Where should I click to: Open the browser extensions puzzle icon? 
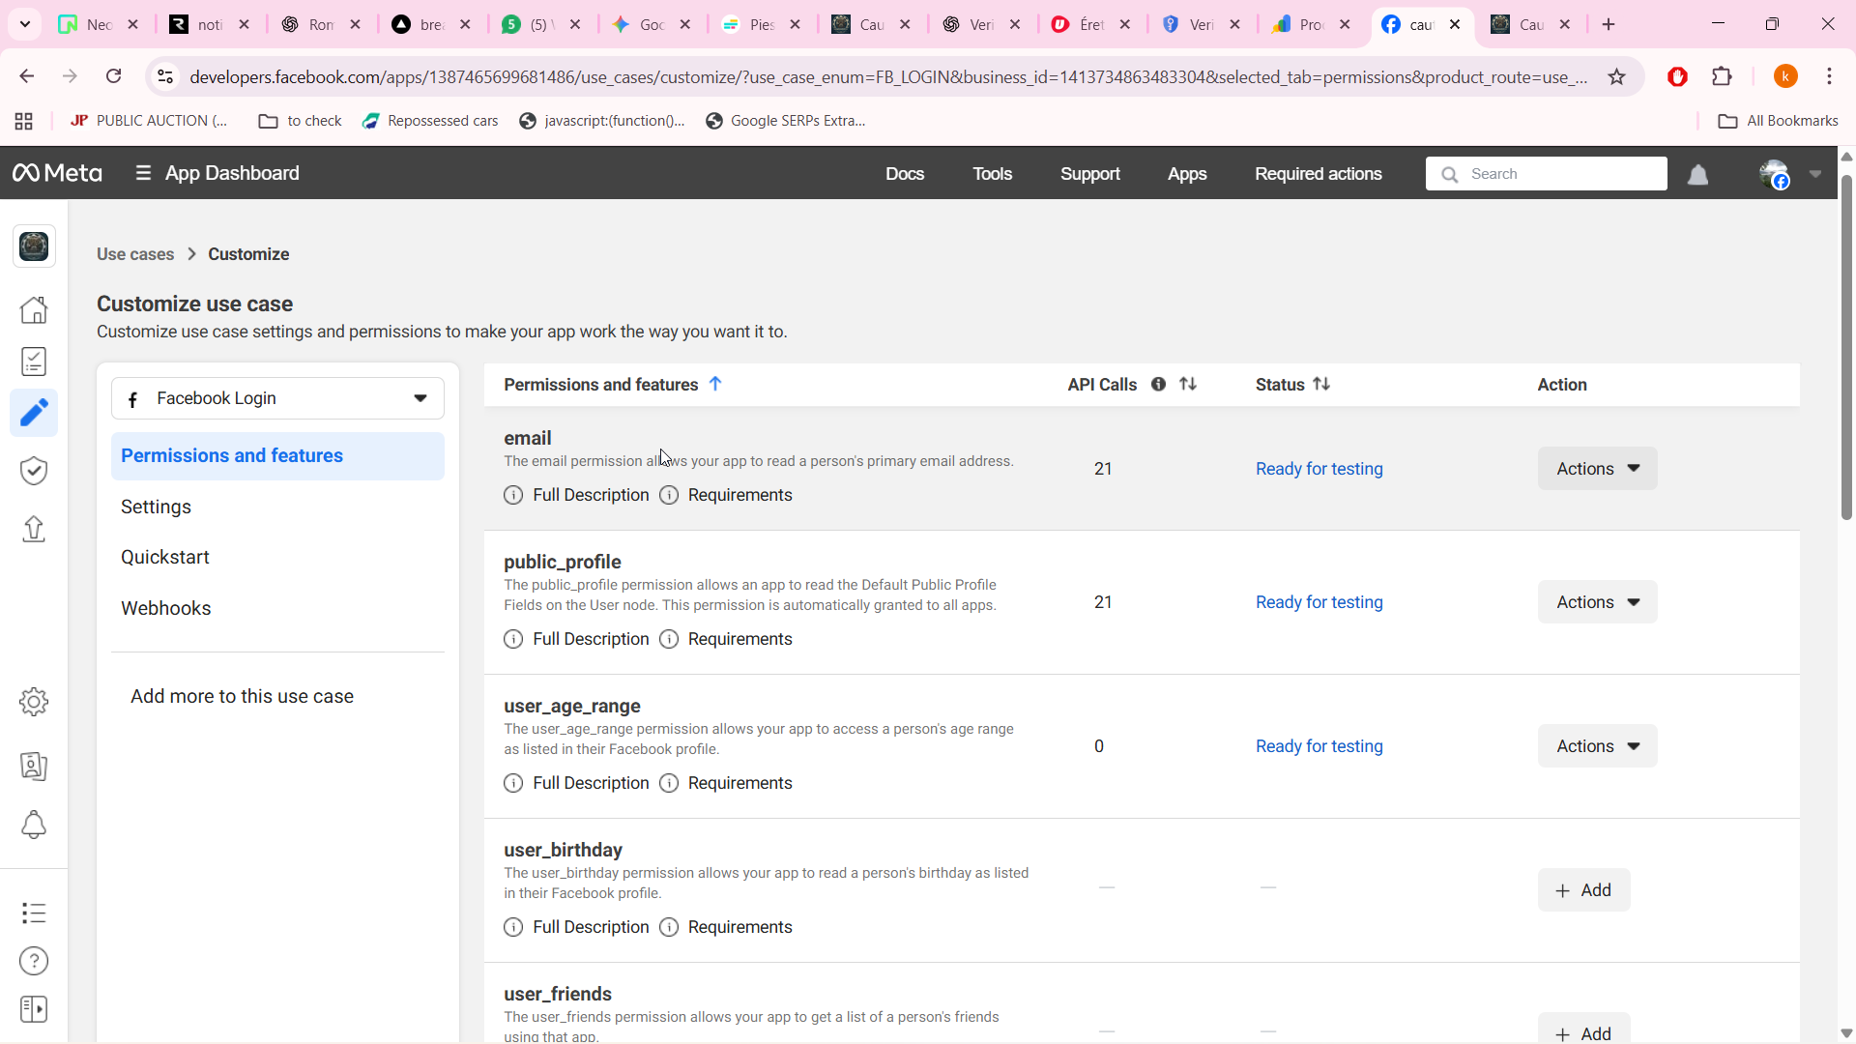(1722, 76)
